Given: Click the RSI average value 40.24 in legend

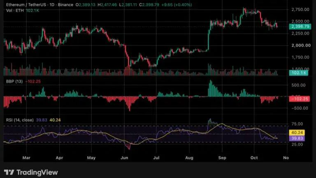Looking at the screenshot, I should pyautogui.click(x=55, y=120).
